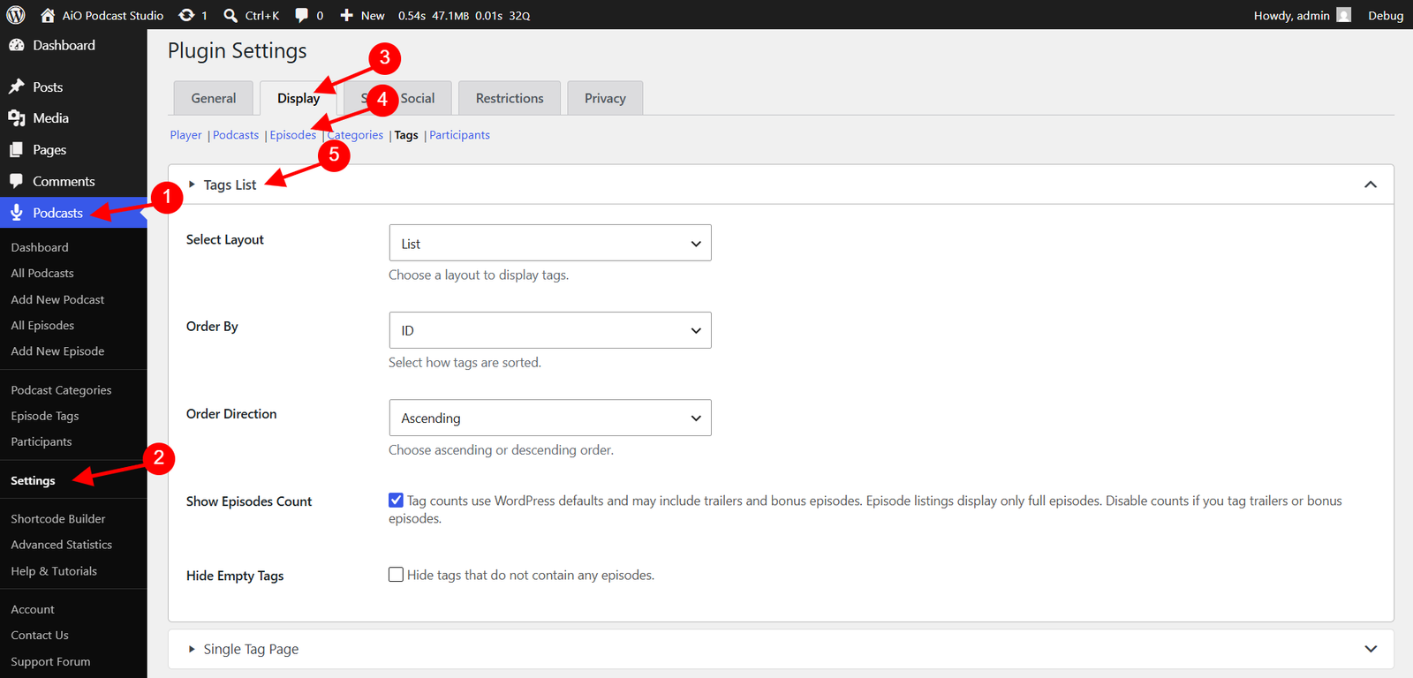Screen dimensions: 1413x678
Task: Open Add New Episode submenu
Action: (x=57, y=350)
